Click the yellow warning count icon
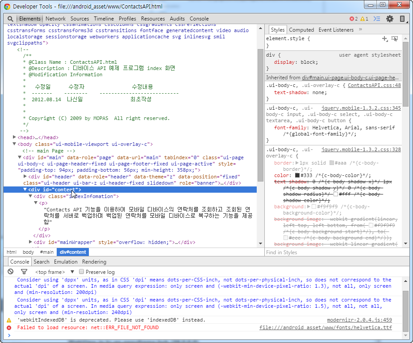The width and height of the screenshot is (413, 343). pos(362,19)
